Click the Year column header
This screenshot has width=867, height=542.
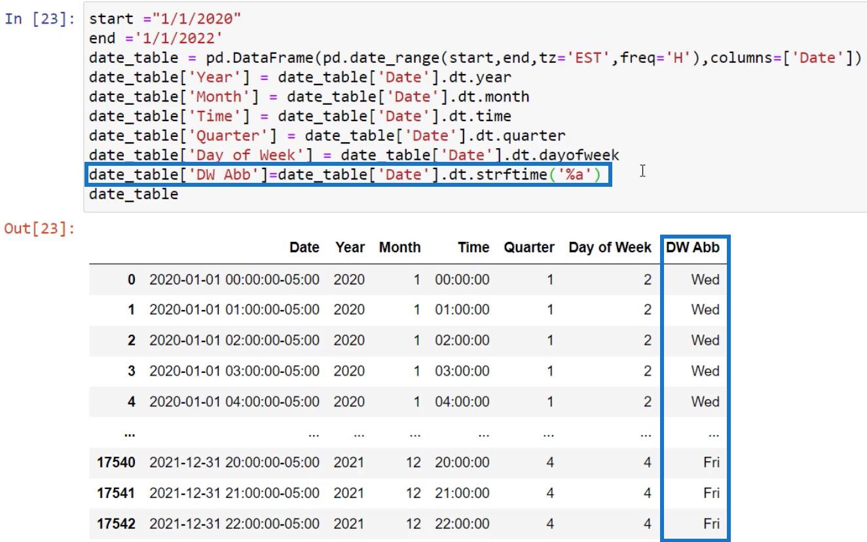(x=350, y=248)
